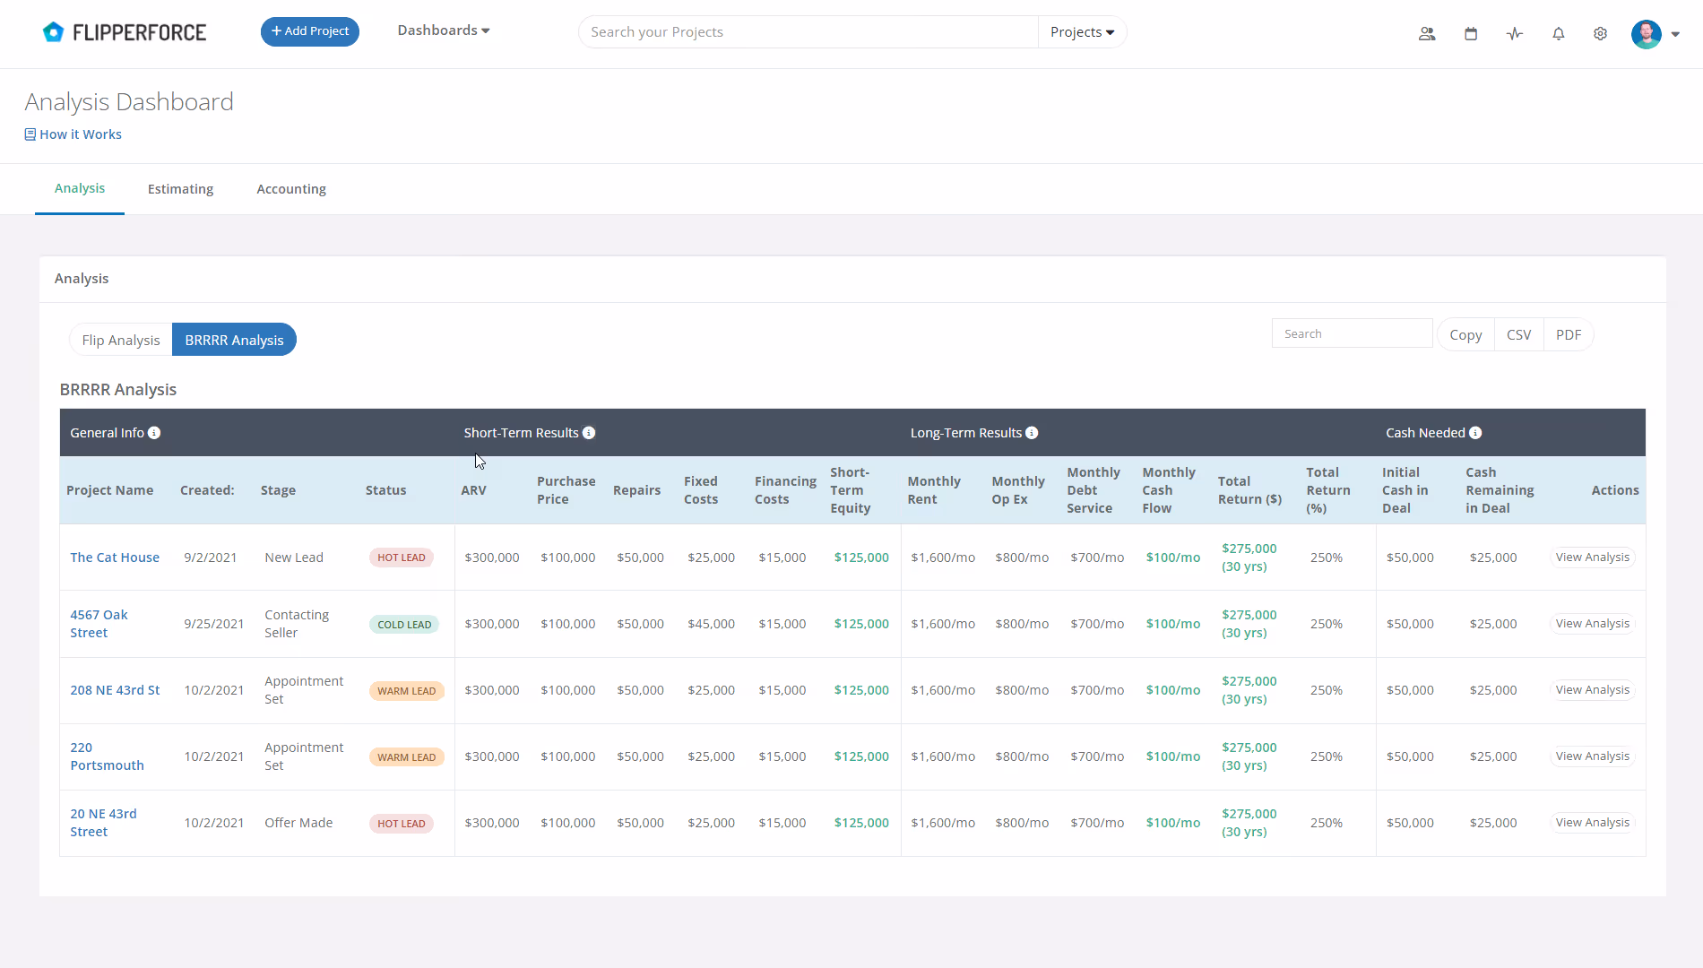Click the Created column header

tap(207, 490)
